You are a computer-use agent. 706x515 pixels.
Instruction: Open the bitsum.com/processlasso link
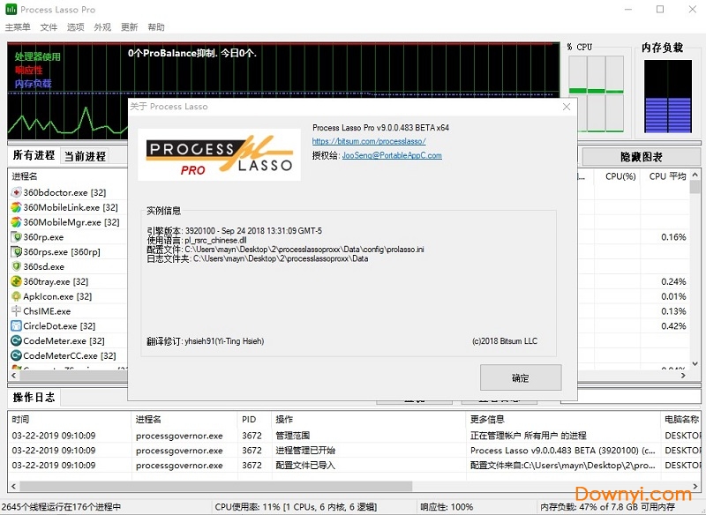(x=369, y=141)
